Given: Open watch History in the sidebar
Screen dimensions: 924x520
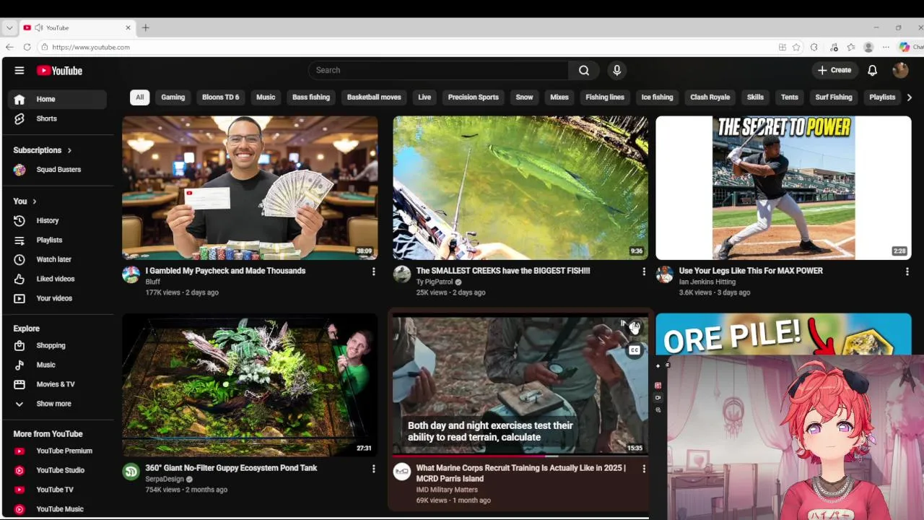Looking at the screenshot, I should [x=58, y=220].
